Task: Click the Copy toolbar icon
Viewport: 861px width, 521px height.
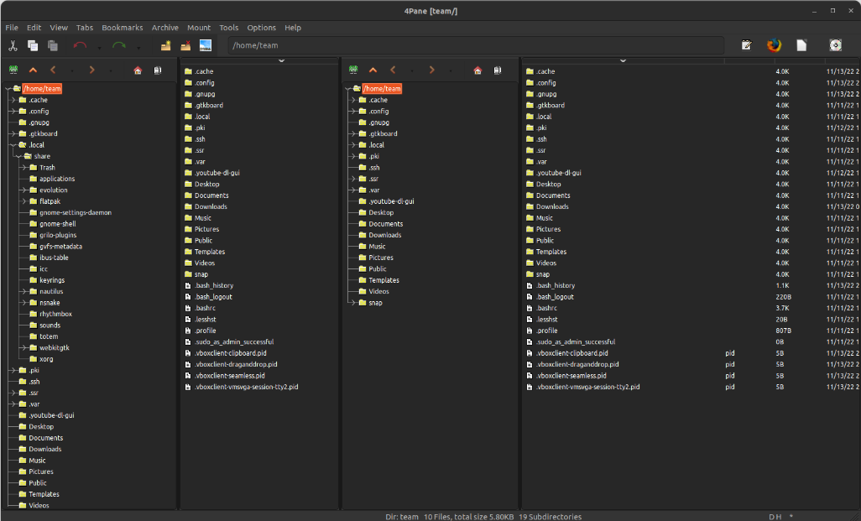Action: pos(33,45)
